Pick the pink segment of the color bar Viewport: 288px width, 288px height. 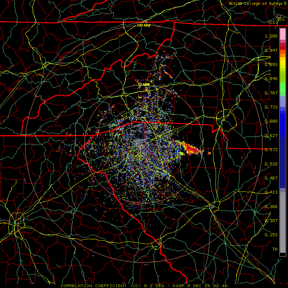[x=283, y=34]
